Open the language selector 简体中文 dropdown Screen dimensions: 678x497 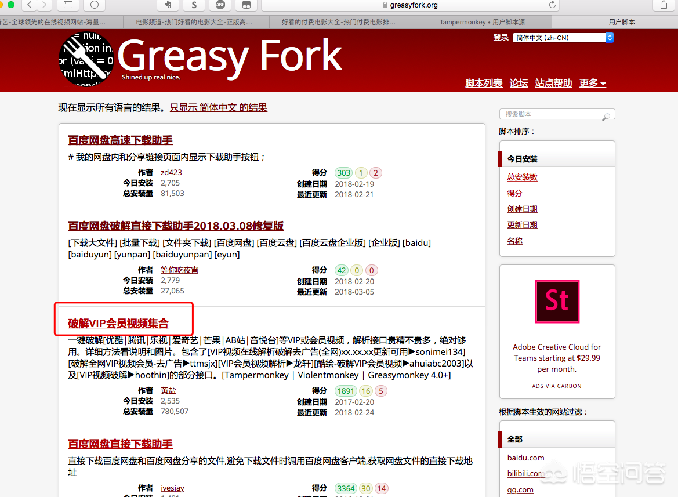[563, 38]
